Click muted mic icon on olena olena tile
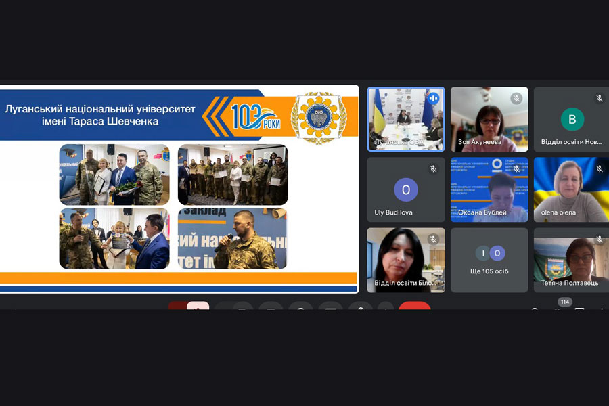 (x=600, y=168)
